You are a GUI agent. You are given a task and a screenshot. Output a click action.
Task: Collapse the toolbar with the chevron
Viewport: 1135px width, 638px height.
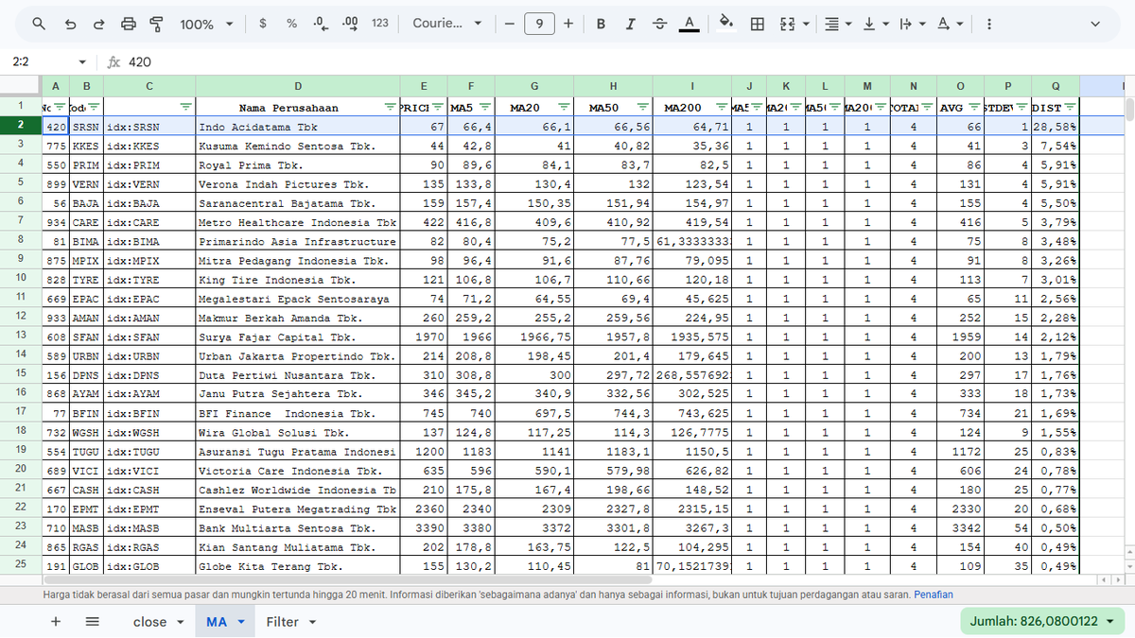point(1095,24)
